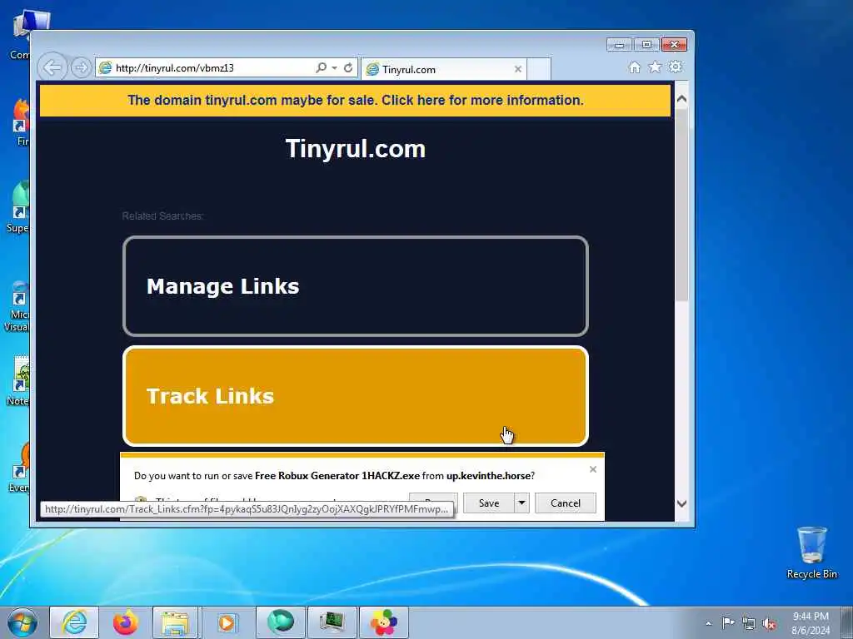The height and width of the screenshot is (639, 853).
Task: Click the vertical scrollbar thumb
Action: pos(681,206)
